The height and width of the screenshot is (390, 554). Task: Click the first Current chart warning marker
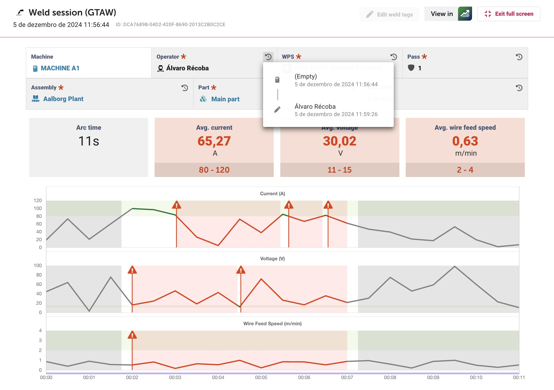[176, 205]
